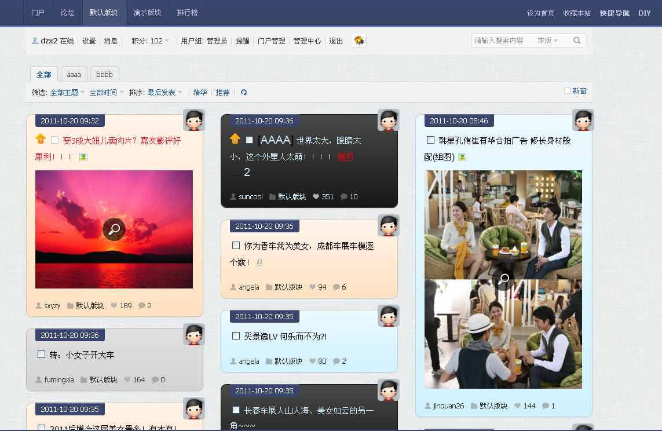662x431 pixels.
Task: Click the avatar on the 韩星孔侑 post card
Action: (583, 120)
